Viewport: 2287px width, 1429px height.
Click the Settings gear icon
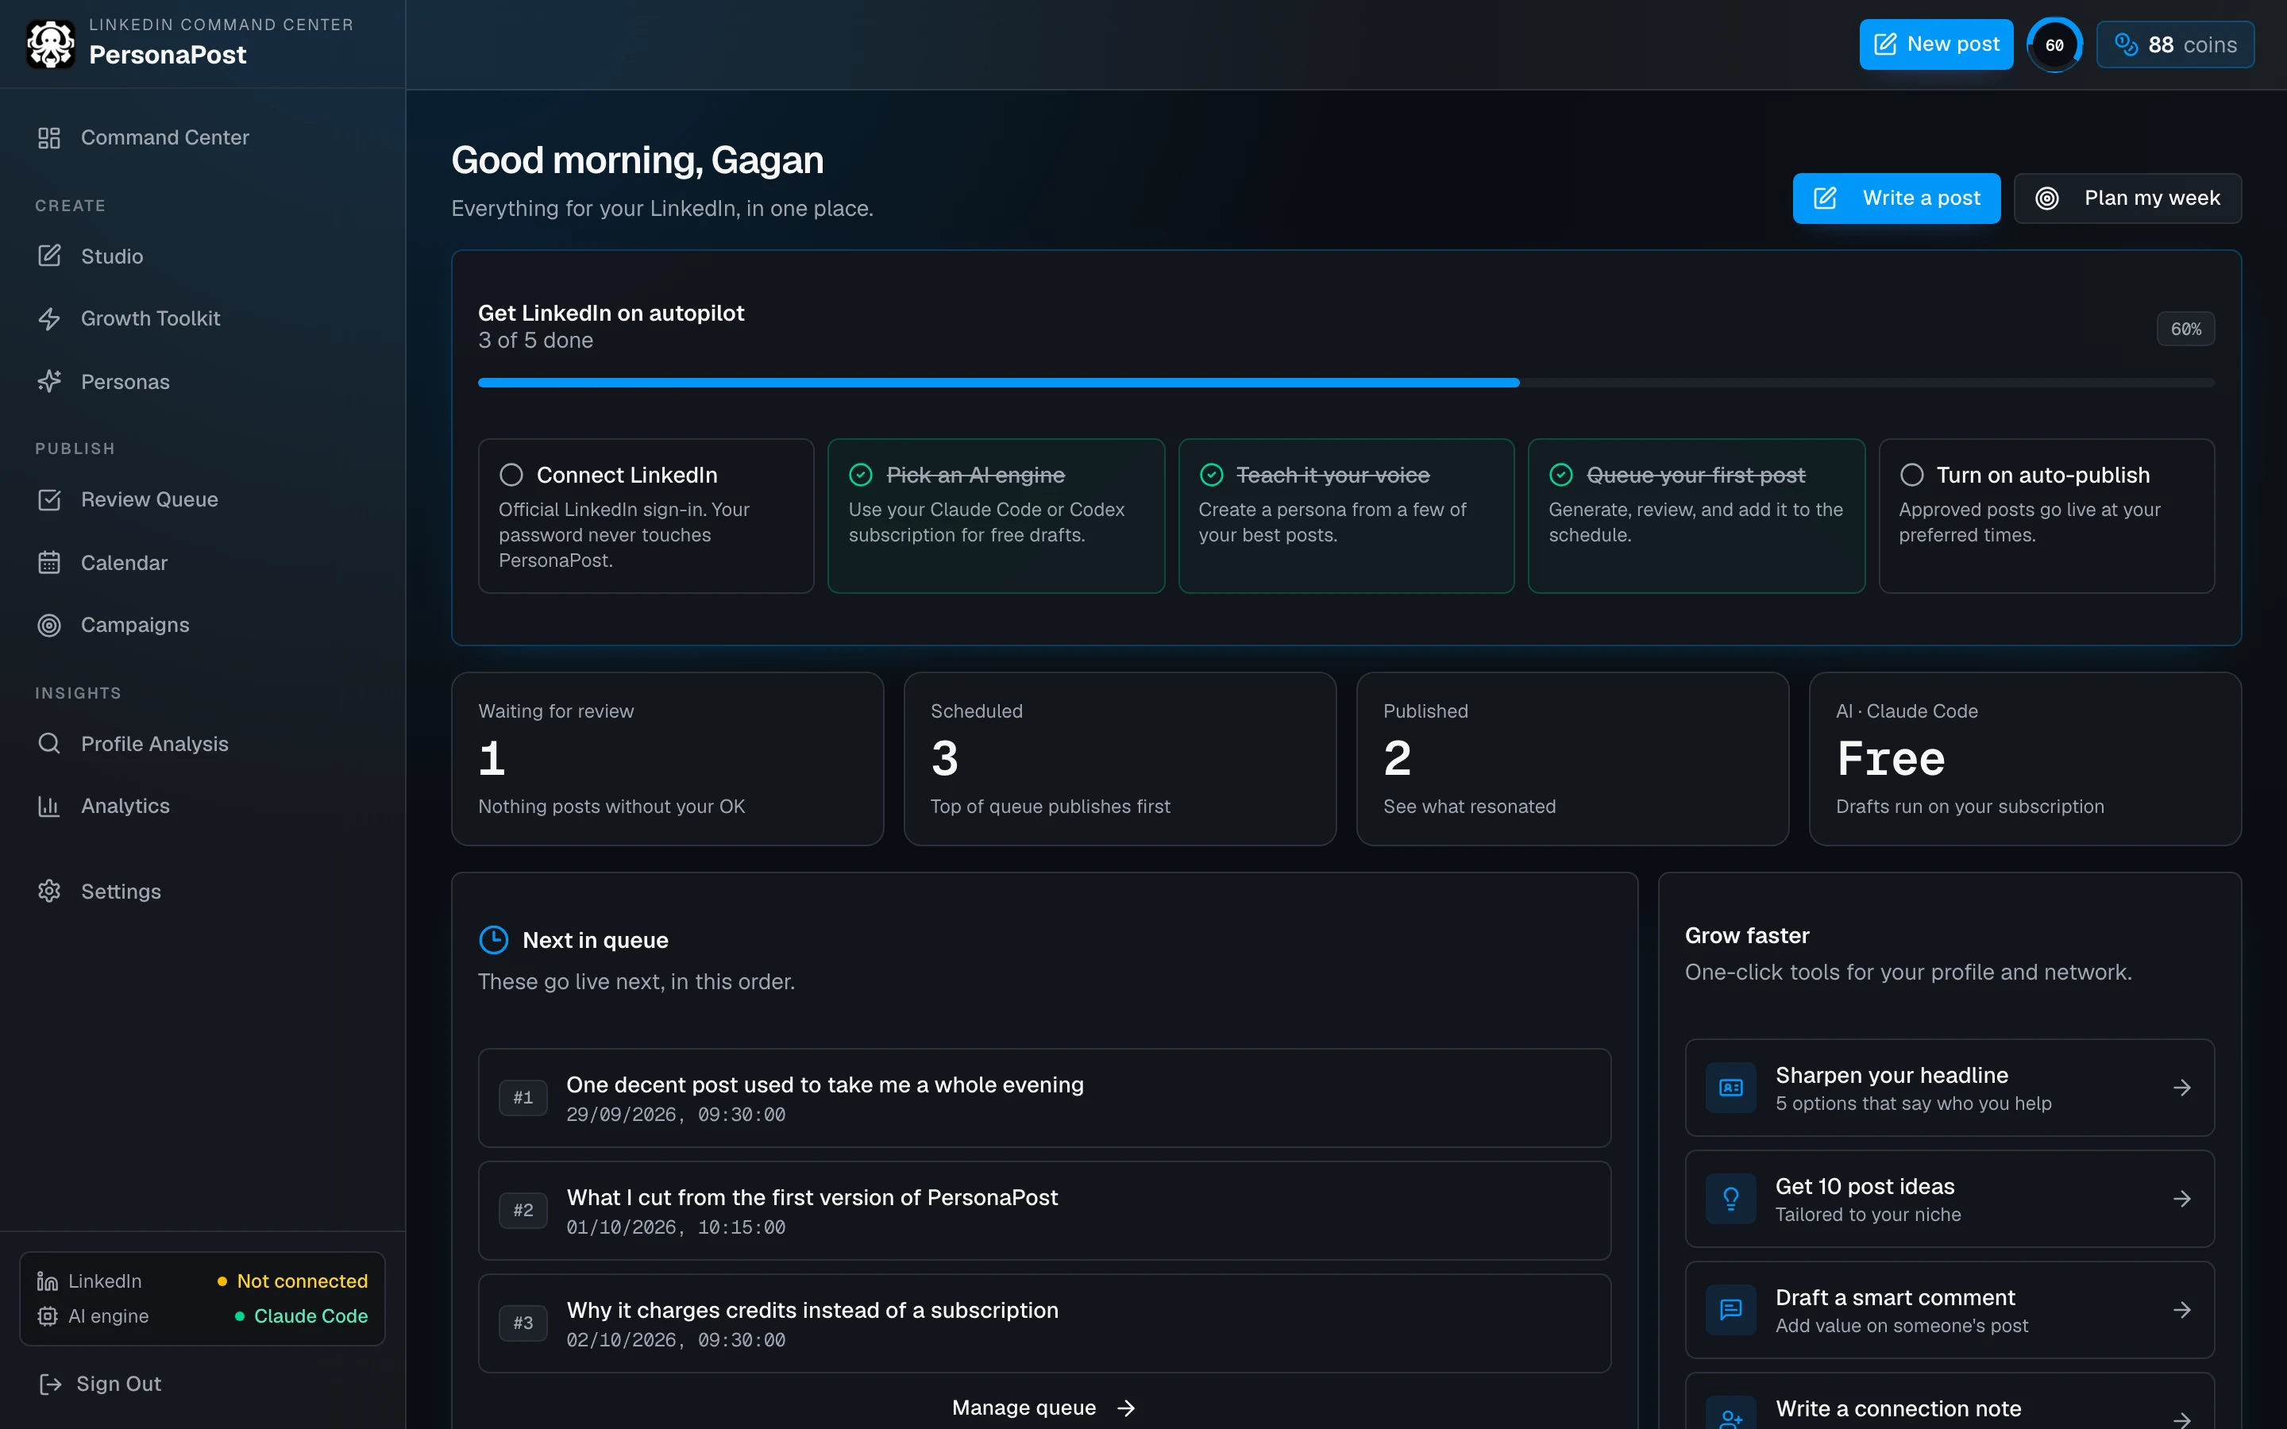pos(49,892)
